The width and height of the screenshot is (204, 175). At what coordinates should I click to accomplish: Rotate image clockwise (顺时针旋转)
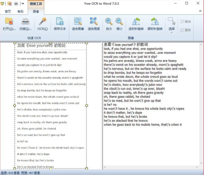[x=155, y=21]
